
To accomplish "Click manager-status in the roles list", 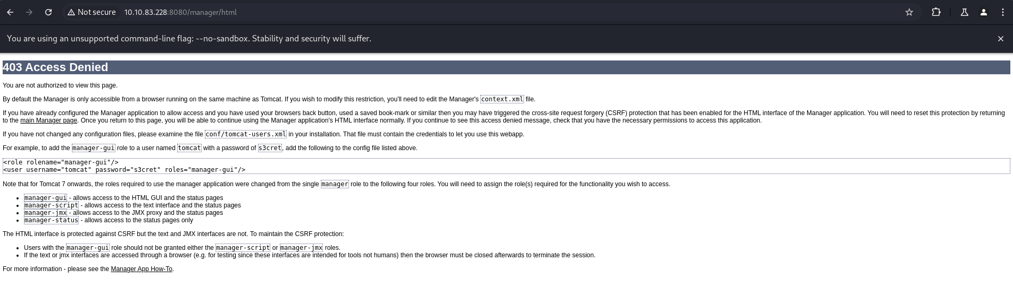I will pyautogui.click(x=51, y=220).
